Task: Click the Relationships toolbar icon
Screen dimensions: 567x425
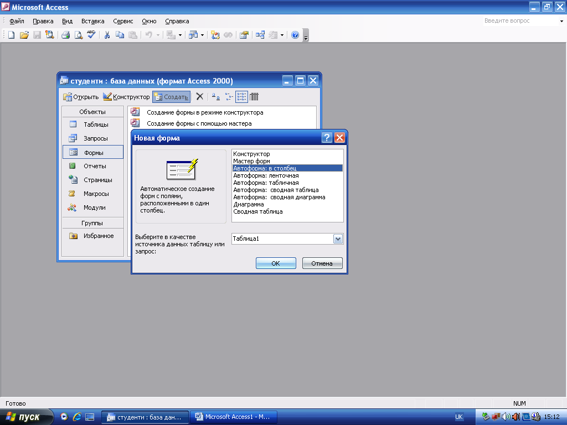Action: [x=260, y=35]
